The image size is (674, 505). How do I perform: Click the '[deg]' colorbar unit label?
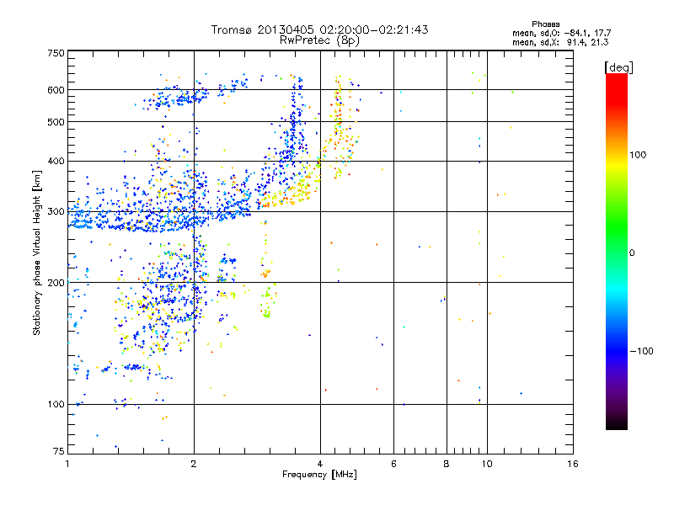(x=618, y=67)
